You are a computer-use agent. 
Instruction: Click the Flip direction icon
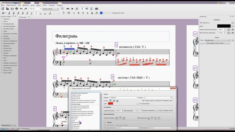coord(97,13)
